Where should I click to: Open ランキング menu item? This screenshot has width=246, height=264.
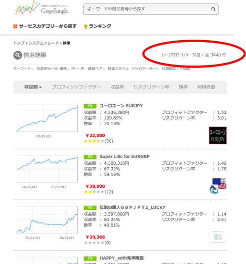100,26
